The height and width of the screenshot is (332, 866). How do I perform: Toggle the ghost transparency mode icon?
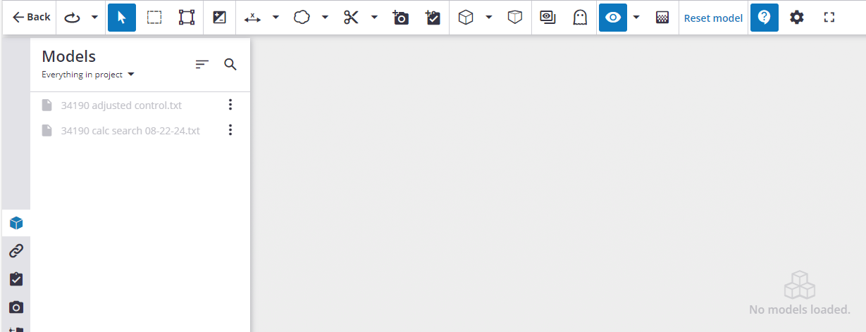point(580,18)
